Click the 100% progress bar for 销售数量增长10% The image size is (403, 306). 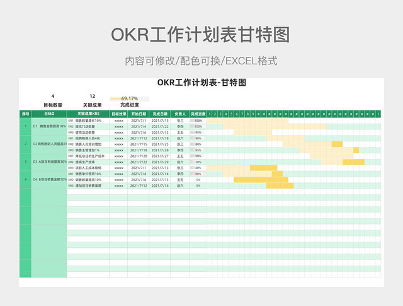(x=197, y=121)
